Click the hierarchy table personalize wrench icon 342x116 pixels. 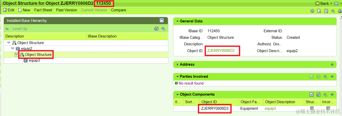coord(163,29)
